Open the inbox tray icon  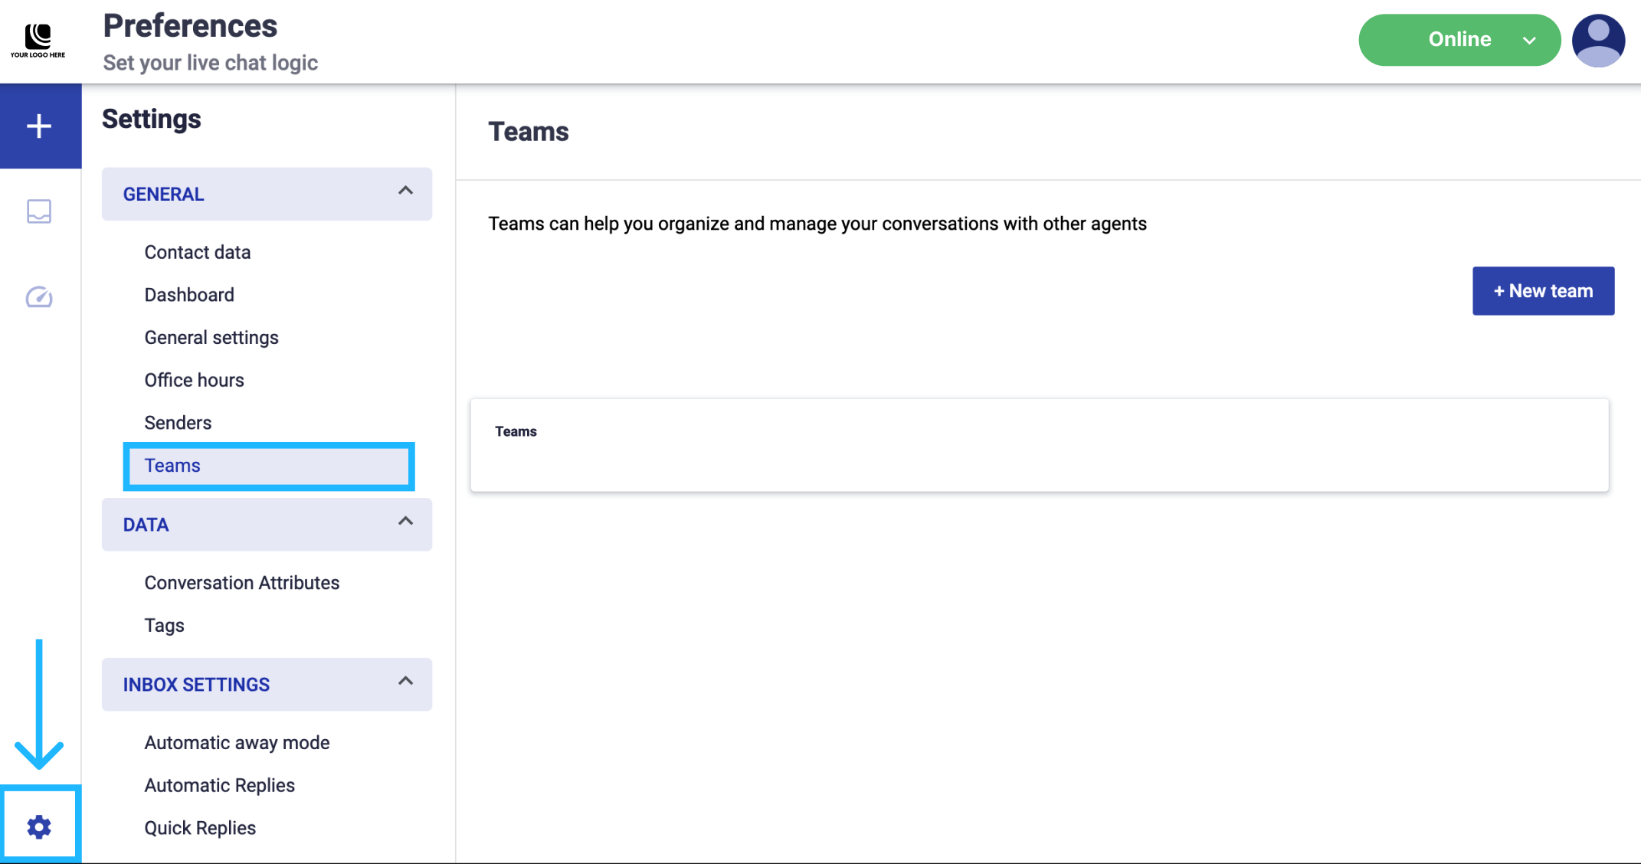(x=39, y=211)
